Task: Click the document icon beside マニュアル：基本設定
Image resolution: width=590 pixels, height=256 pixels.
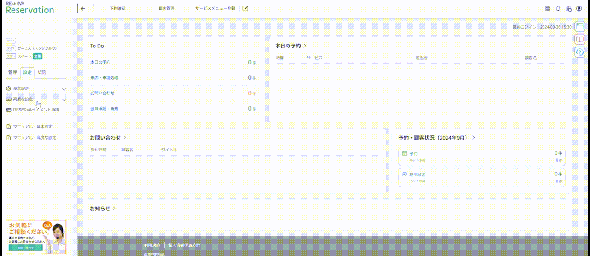Action: coord(9,127)
